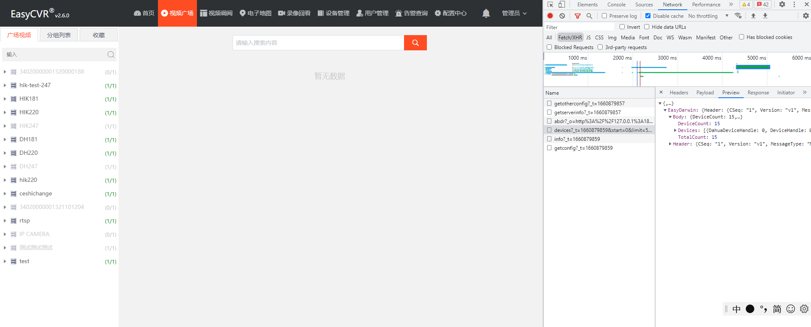Click the tree search magnifier icon

point(111,55)
